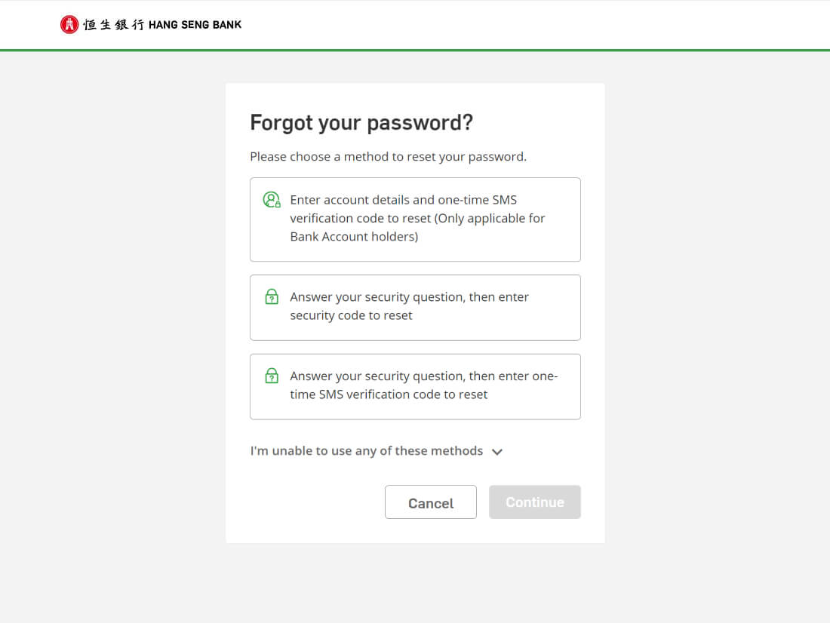The width and height of the screenshot is (830, 623).
Task: Choose security question with one-time SMS method
Action: [415, 386]
